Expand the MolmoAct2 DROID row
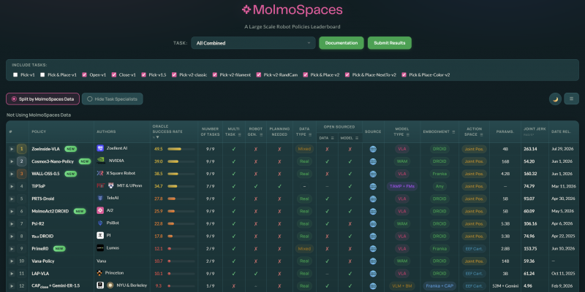585x292 pixels. tap(12, 211)
